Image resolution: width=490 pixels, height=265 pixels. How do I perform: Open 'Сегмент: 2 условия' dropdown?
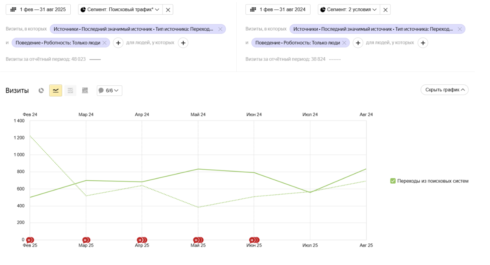tap(349, 10)
